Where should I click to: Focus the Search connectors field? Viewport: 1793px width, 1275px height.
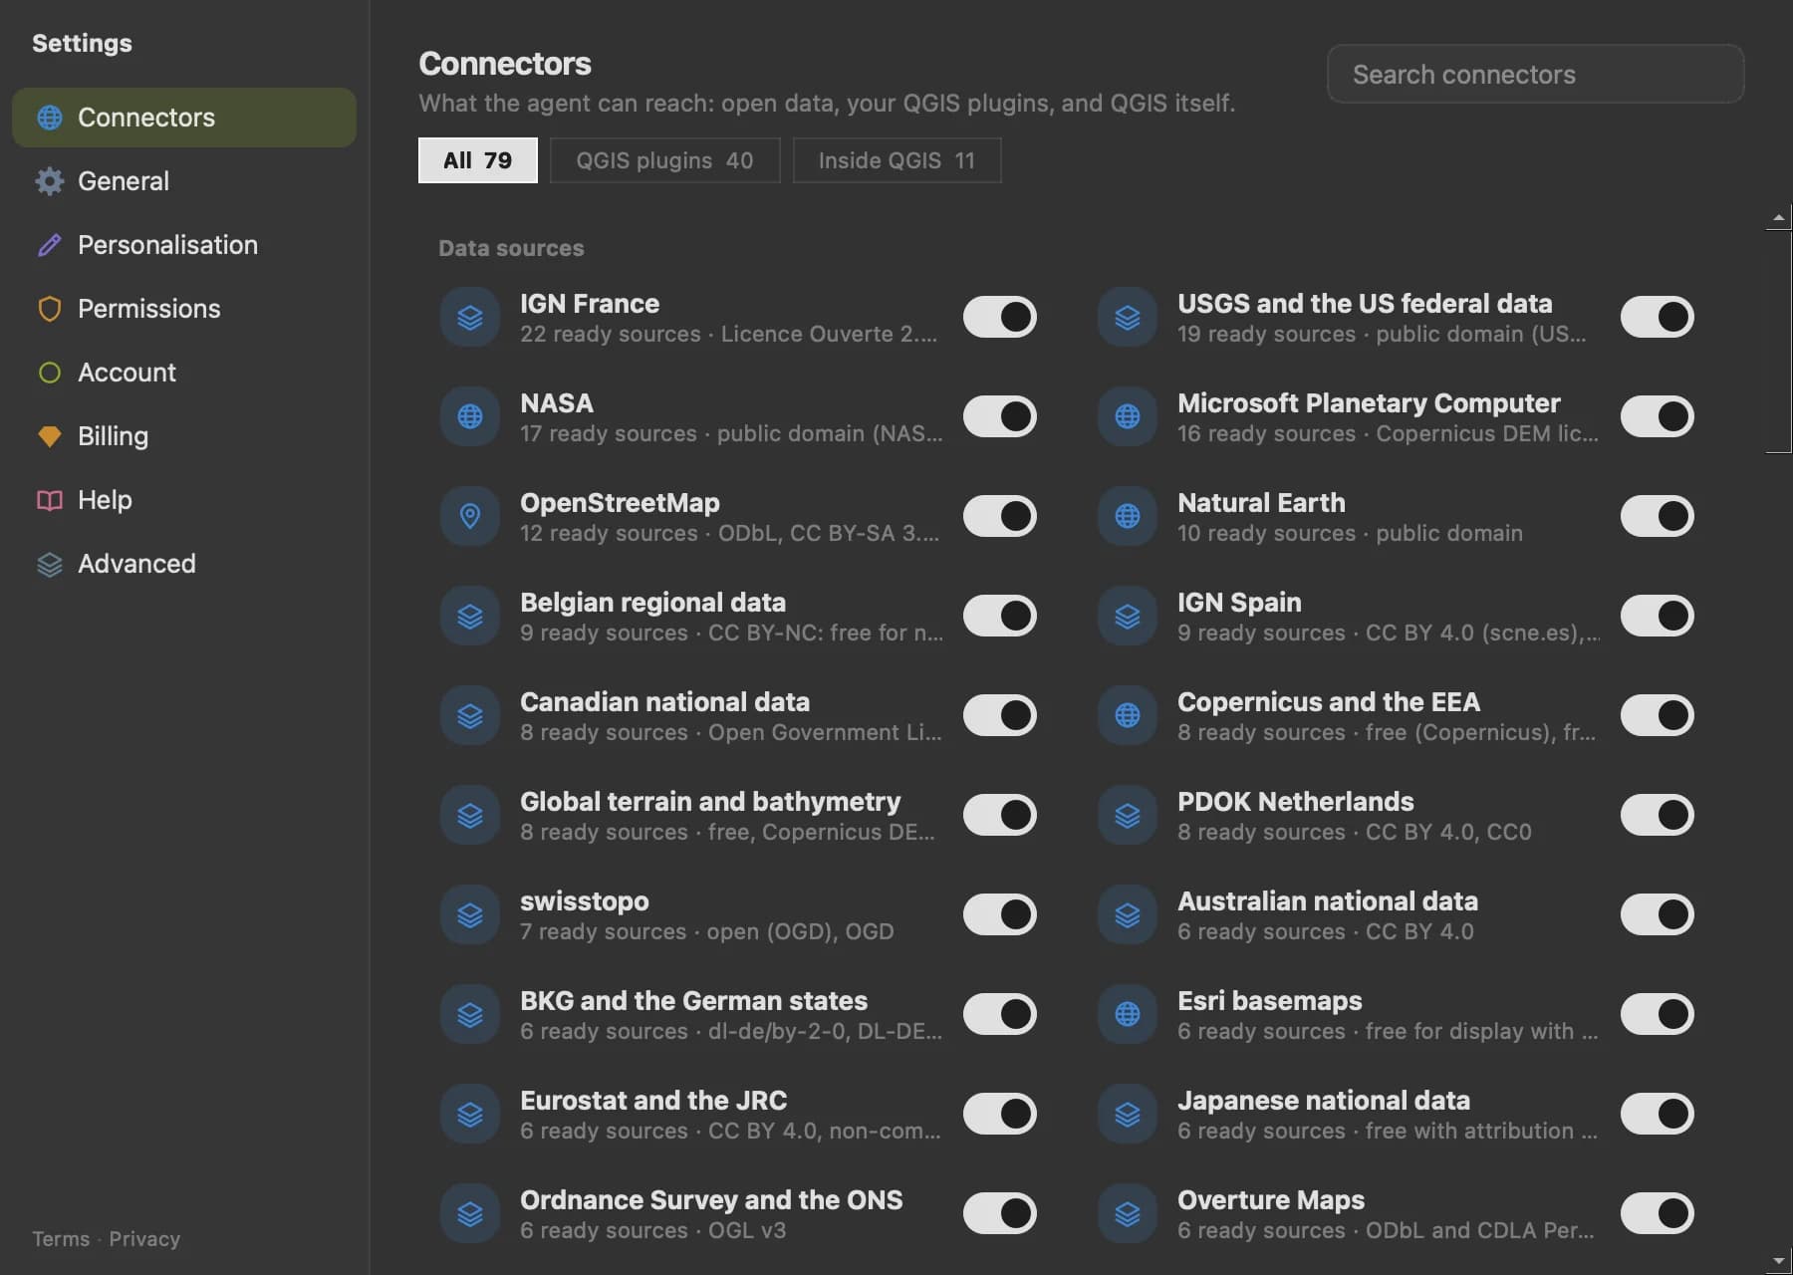point(1535,74)
